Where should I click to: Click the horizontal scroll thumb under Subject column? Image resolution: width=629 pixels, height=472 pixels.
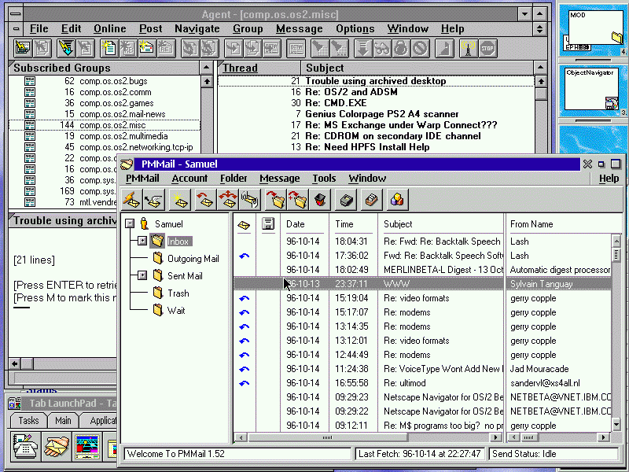click(x=328, y=437)
